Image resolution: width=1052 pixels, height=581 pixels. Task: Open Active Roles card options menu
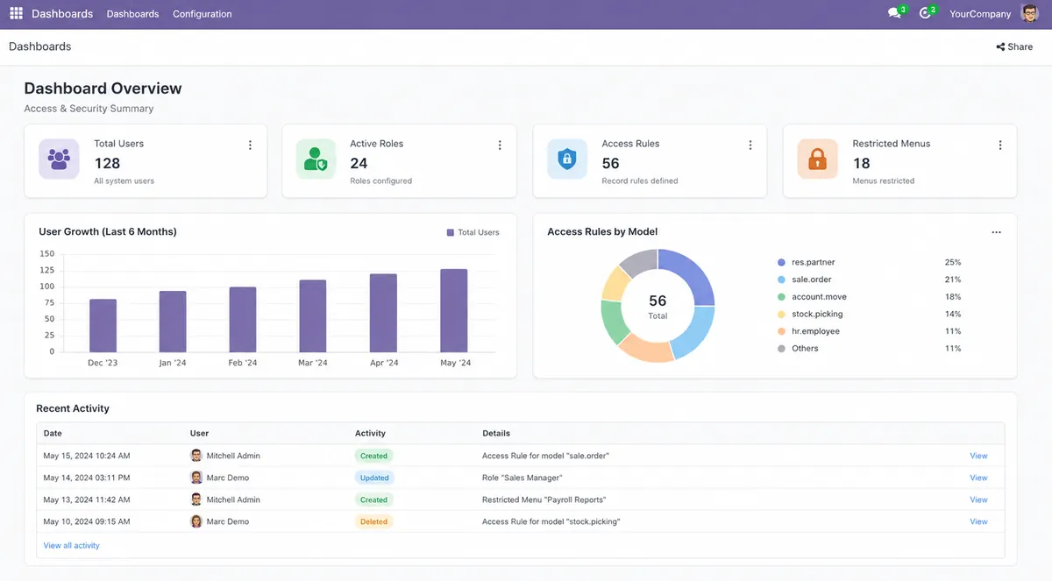(x=500, y=145)
